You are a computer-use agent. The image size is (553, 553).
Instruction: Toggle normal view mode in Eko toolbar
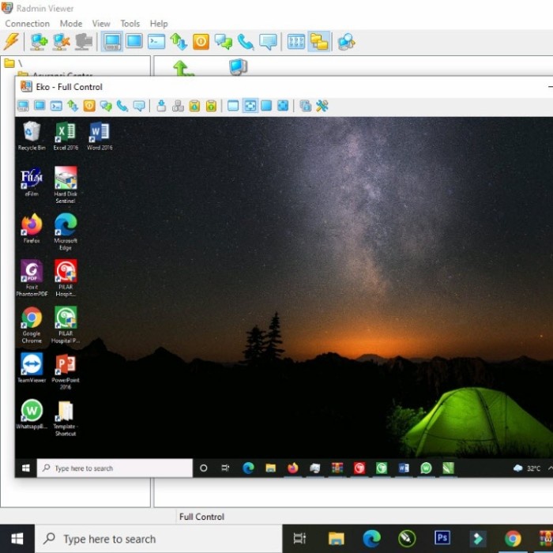point(233,106)
